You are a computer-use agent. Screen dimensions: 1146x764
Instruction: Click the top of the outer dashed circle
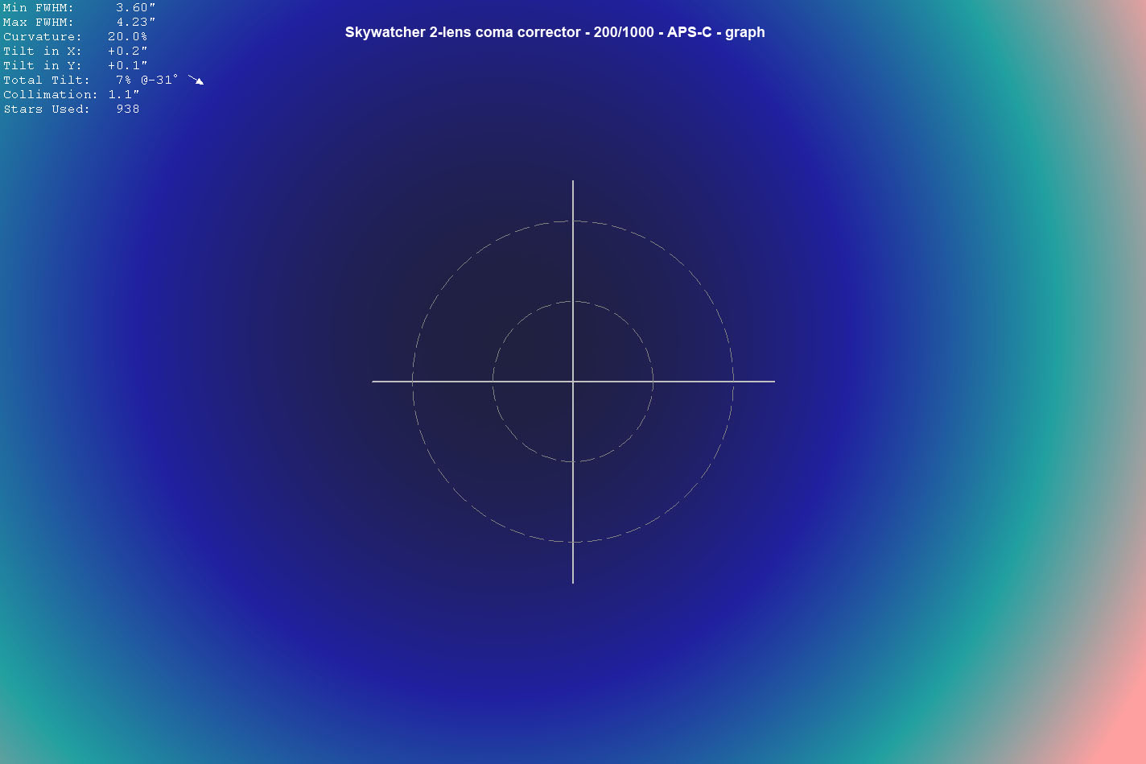[573, 221]
